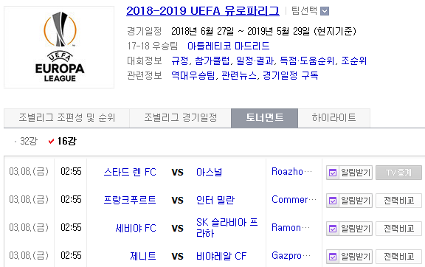The width and height of the screenshot is (425, 267).
Task: Switch to 조별리그 경기일정 tab
Action: (x=180, y=118)
